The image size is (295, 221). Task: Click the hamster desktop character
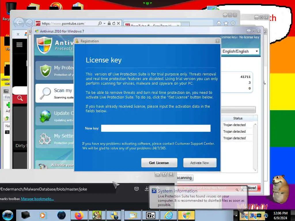click(x=281, y=189)
